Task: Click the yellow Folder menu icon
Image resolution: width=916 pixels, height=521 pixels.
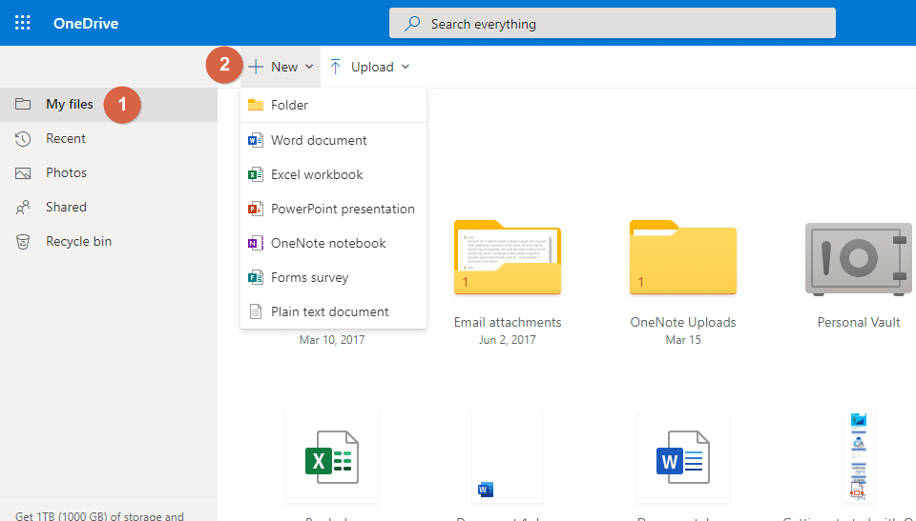Action: (256, 105)
